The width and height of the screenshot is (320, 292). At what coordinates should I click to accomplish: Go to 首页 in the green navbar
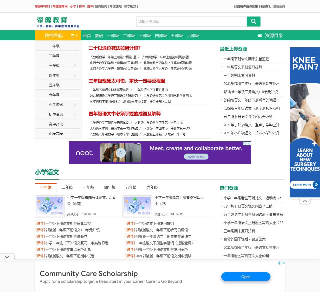point(87,36)
